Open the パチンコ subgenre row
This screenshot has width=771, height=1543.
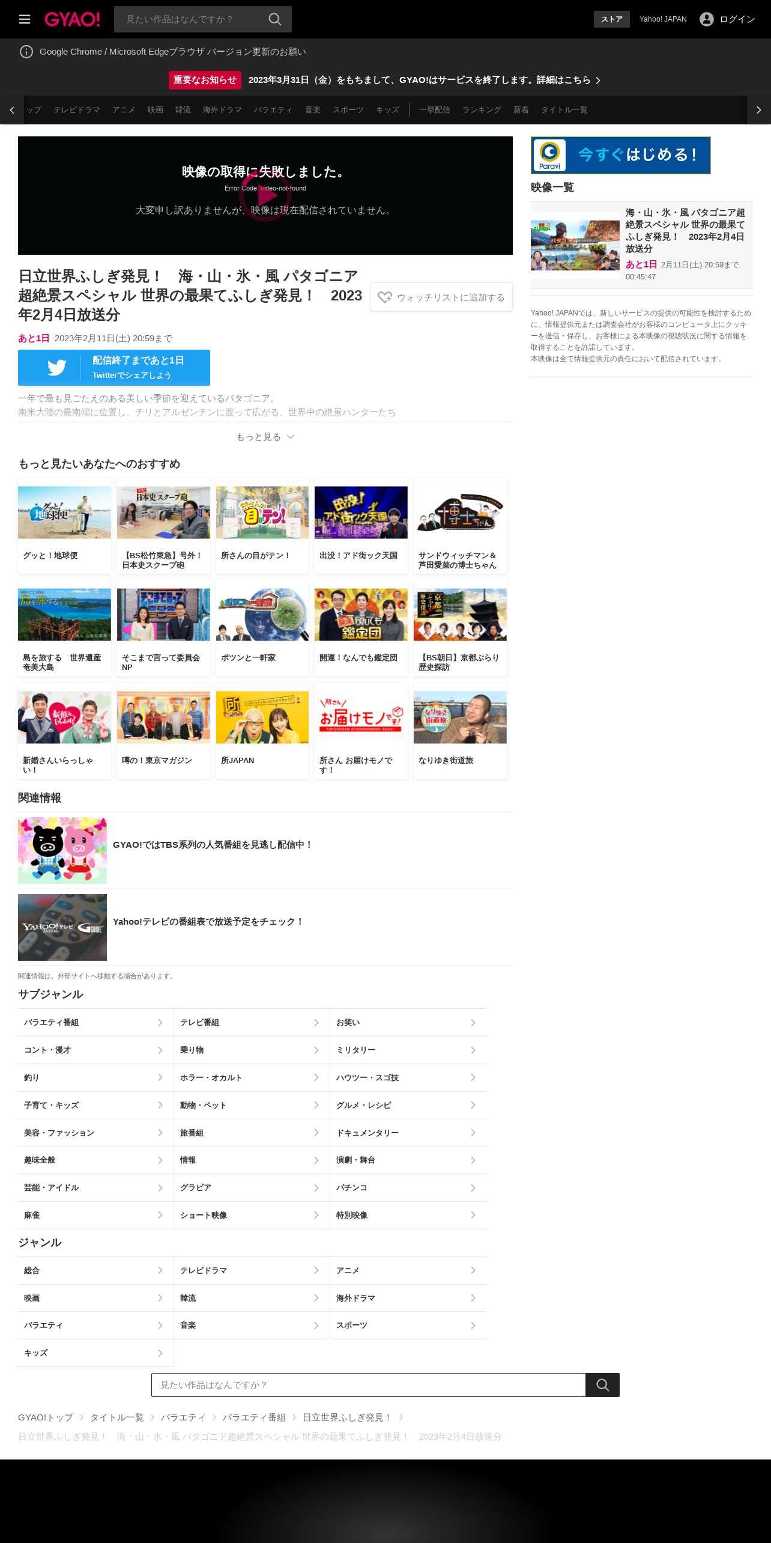pyautogui.click(x=408, y=1188)
